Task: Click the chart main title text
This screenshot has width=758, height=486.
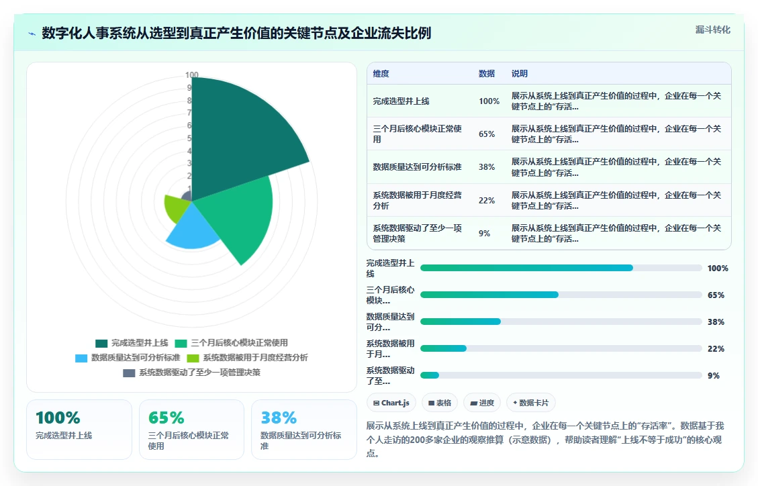Action: 236,34
